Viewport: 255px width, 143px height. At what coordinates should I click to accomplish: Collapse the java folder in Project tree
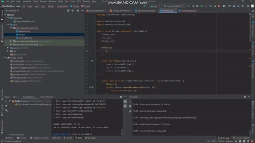(8, 25)
